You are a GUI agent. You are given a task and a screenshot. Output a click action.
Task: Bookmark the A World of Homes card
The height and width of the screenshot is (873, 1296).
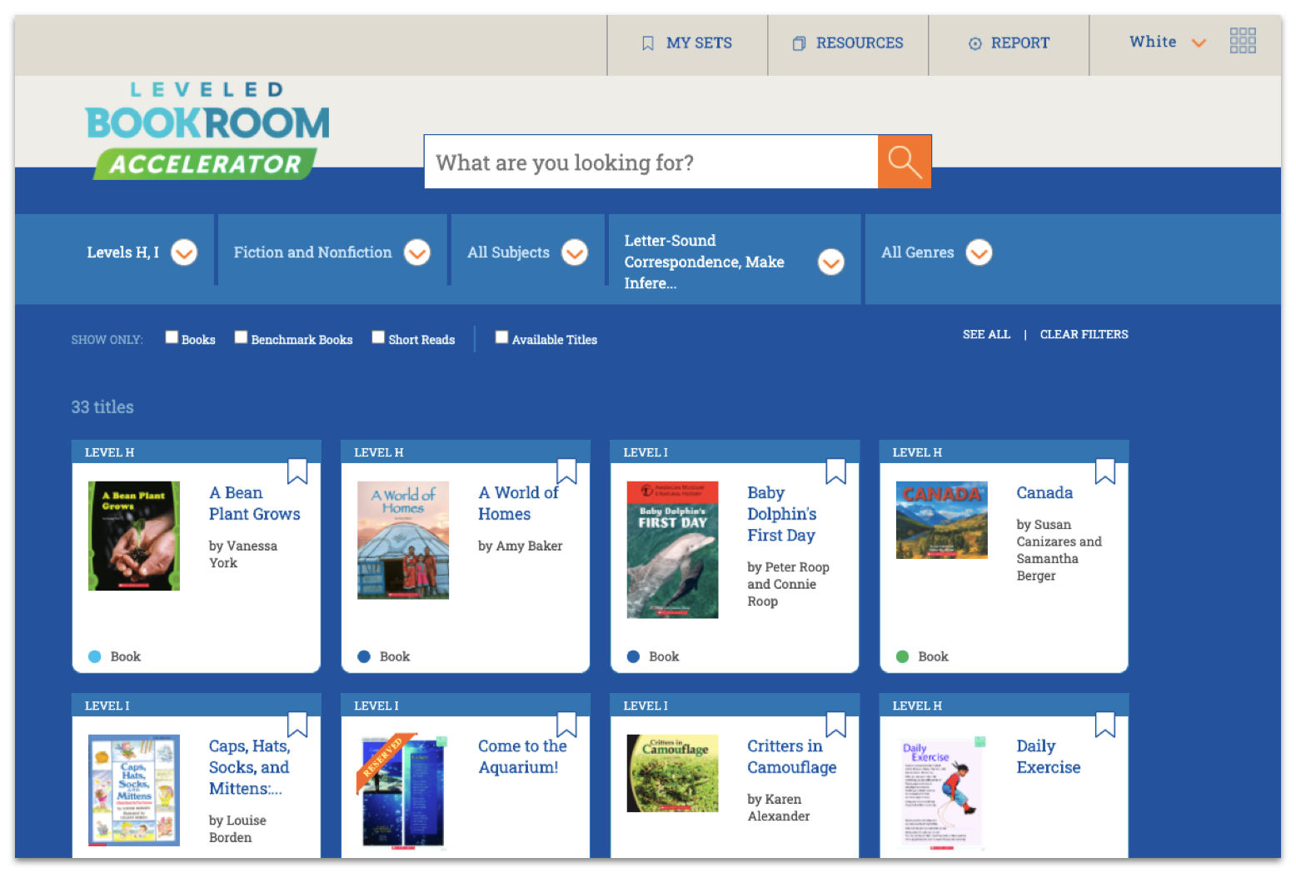click(566, 471)
